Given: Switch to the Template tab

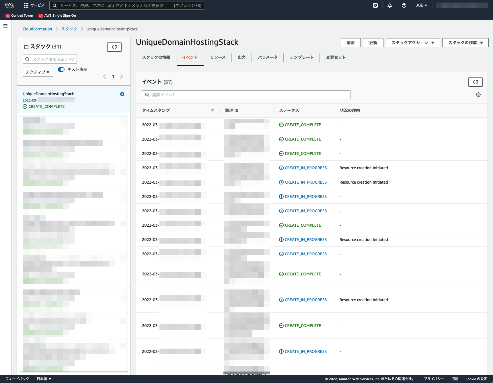Looking at the screenshot, I should (302, 57).
